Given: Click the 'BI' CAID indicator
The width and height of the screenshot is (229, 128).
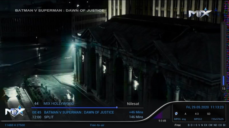Looking at the screenshot, I should click(224, 125).
